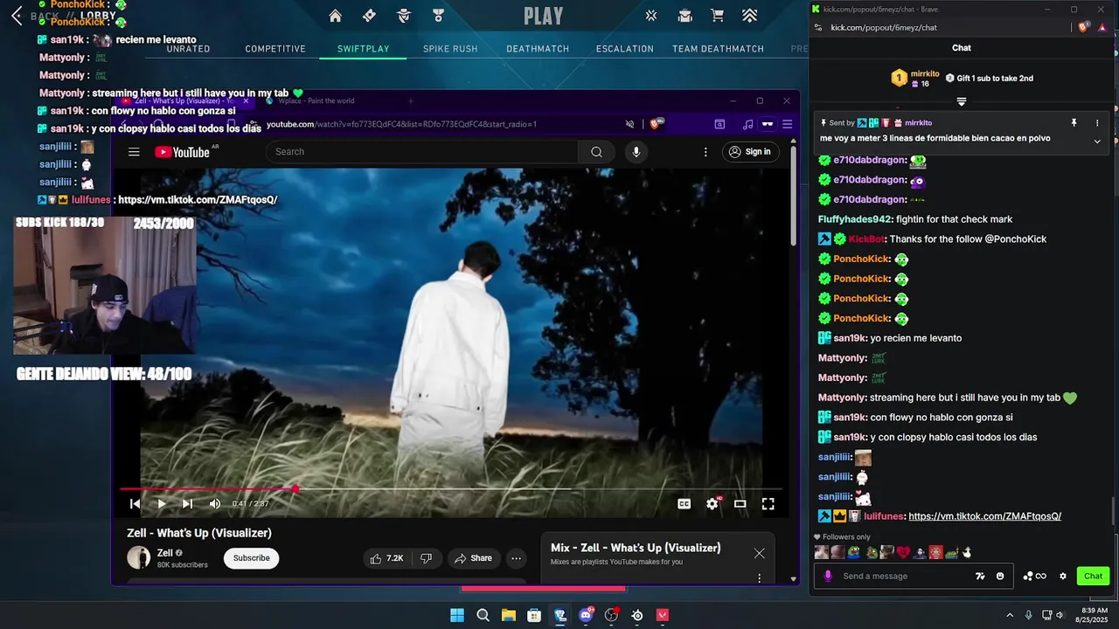Click the green Chat send button

[x=1094, y=576]
